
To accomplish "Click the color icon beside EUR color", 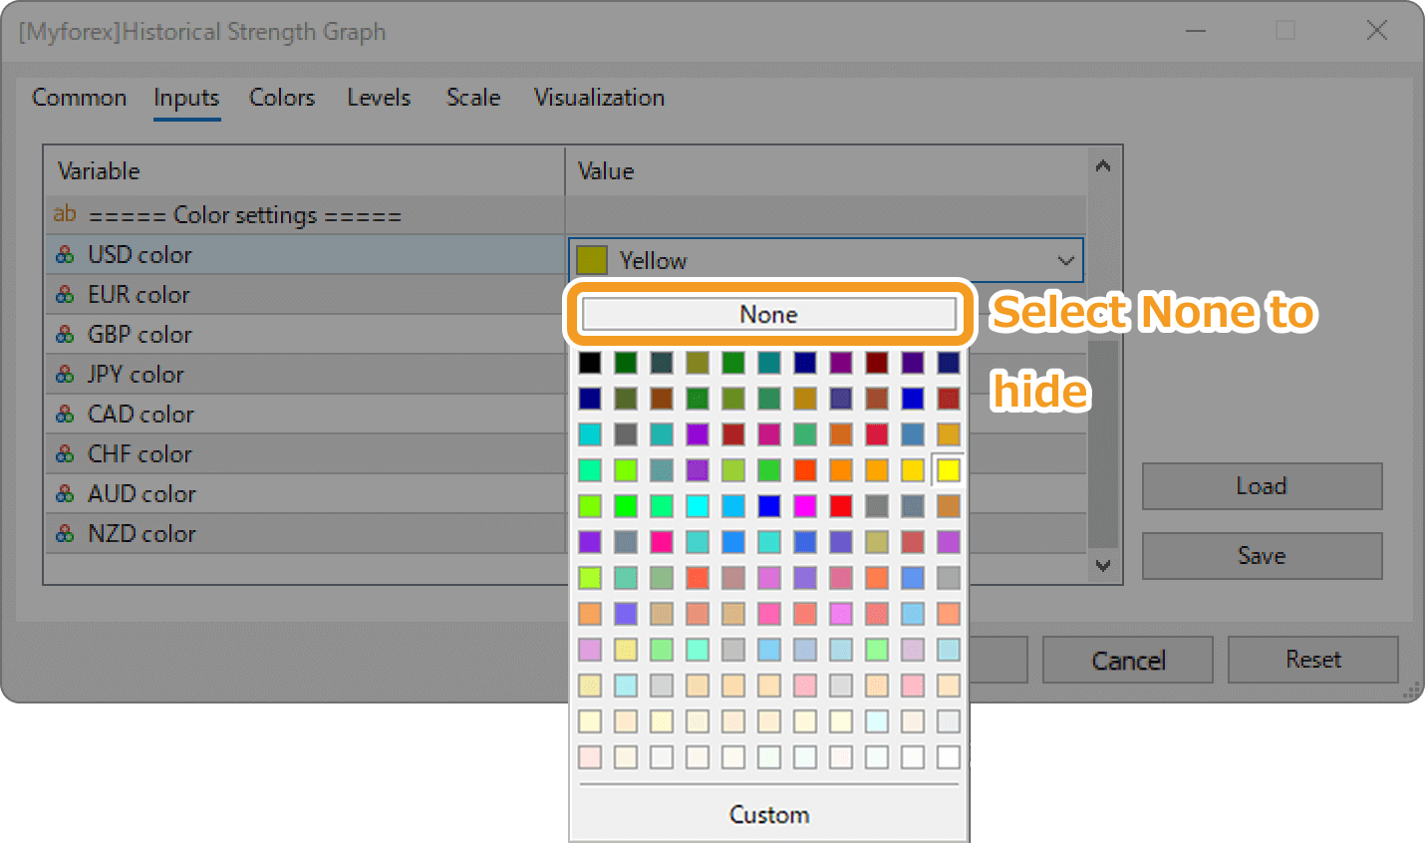I will (x=65, y=295).
